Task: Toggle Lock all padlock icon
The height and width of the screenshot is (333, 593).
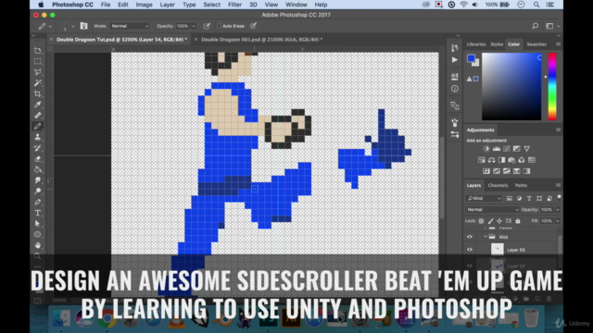Action: 518,221
